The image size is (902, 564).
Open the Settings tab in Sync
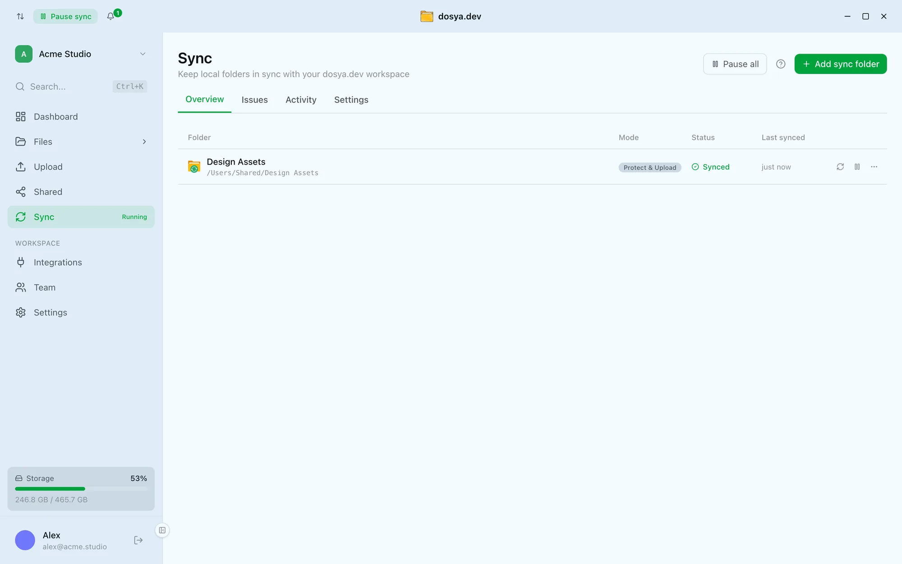[351, 100]
